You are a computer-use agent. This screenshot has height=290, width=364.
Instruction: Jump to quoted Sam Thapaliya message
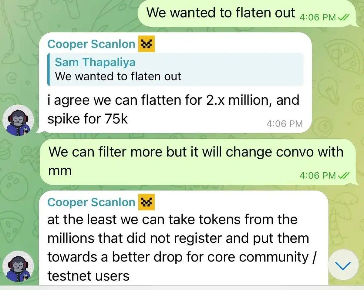175,69
